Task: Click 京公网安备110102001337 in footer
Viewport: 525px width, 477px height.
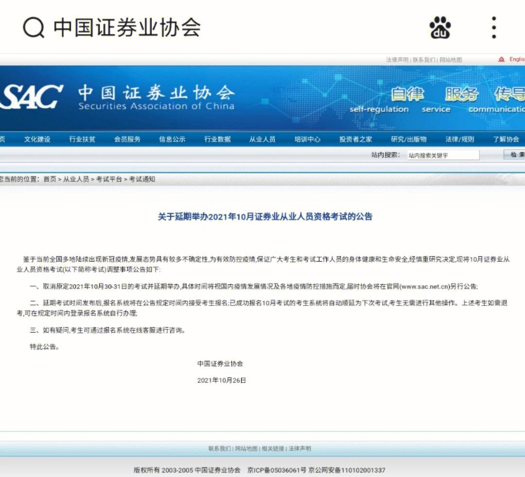Action: [x=347, y=470]
